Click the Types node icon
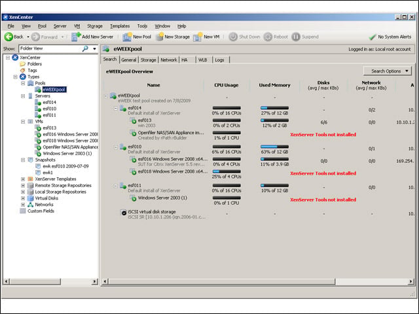419x314 pixels. (23, 77)
